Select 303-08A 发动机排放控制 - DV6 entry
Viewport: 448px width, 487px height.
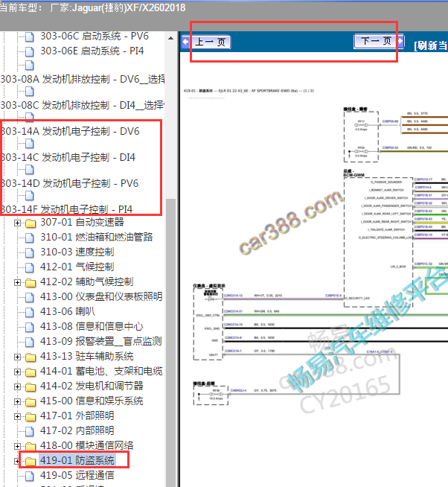83,79
